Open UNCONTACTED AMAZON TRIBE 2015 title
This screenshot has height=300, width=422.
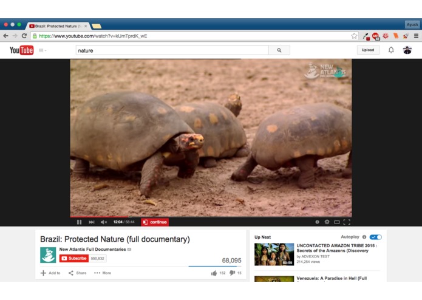tap(336, 248)
